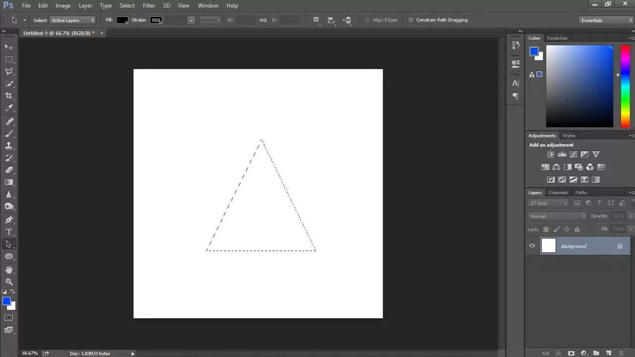Add a Levels adjustment
The width and height of the screenshot is (635, 357).
(562, 155)
